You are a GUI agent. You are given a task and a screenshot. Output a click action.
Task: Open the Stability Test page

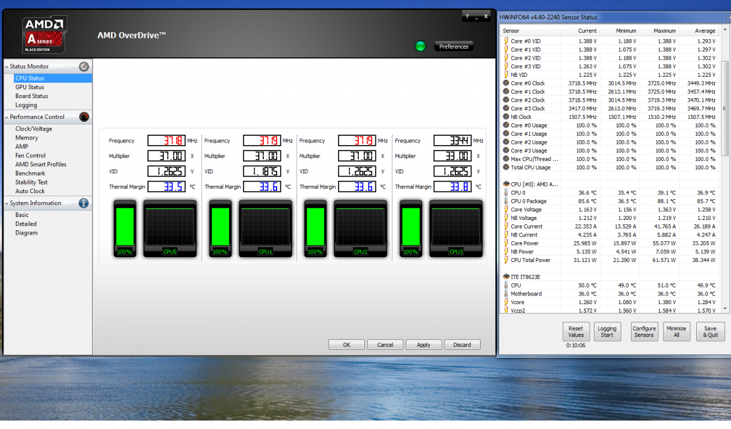pyautogui.click(x=32, y=182)
